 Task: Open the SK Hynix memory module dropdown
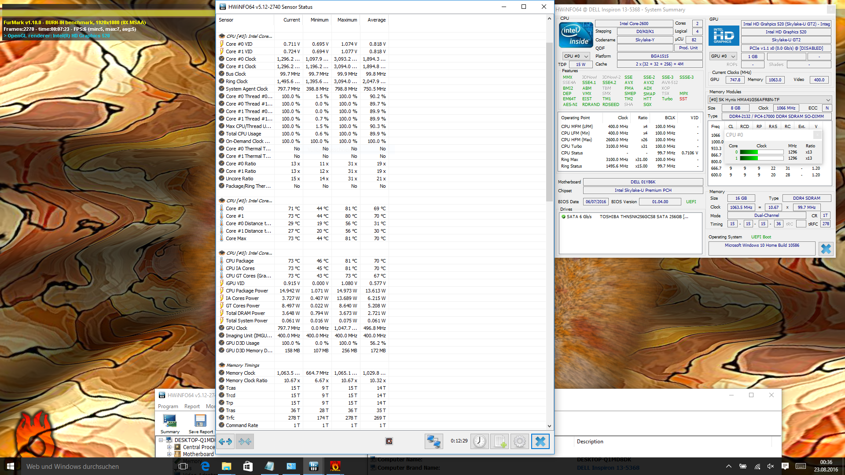(x=769, y=100)
